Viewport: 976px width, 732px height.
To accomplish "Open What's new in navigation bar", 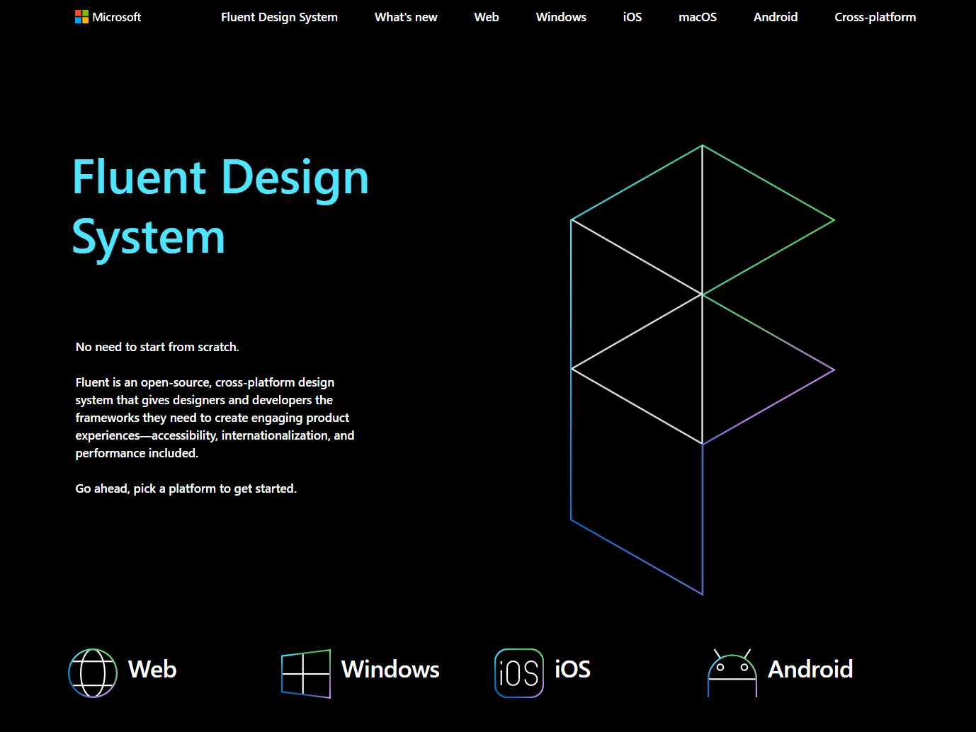I will coord(406,17).
